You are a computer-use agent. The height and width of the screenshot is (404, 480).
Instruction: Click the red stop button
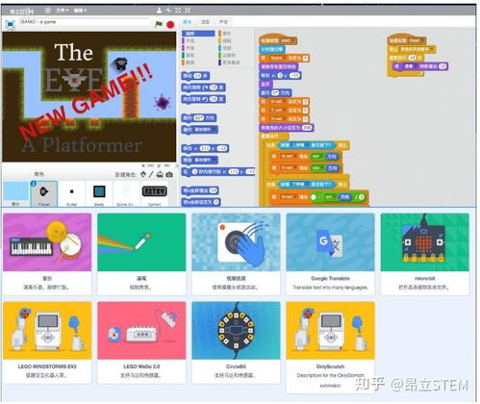[x=170, y=24]
